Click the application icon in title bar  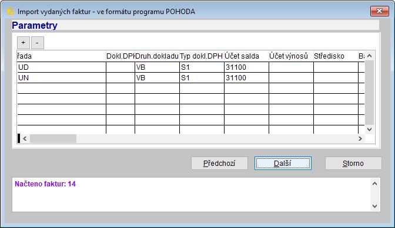point(11,11)
